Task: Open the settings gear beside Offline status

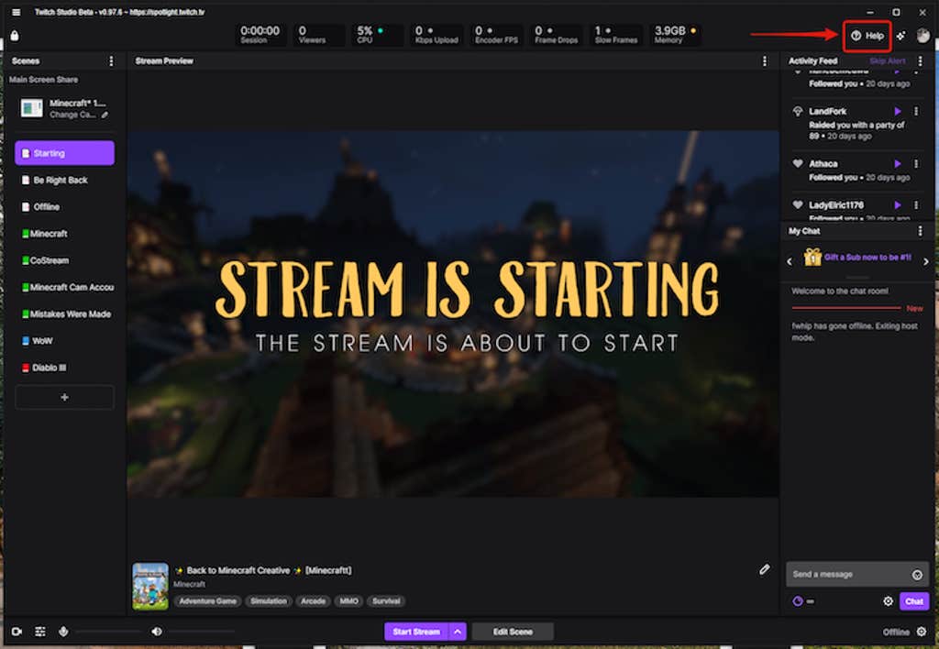Action: [x=922, y=632]
